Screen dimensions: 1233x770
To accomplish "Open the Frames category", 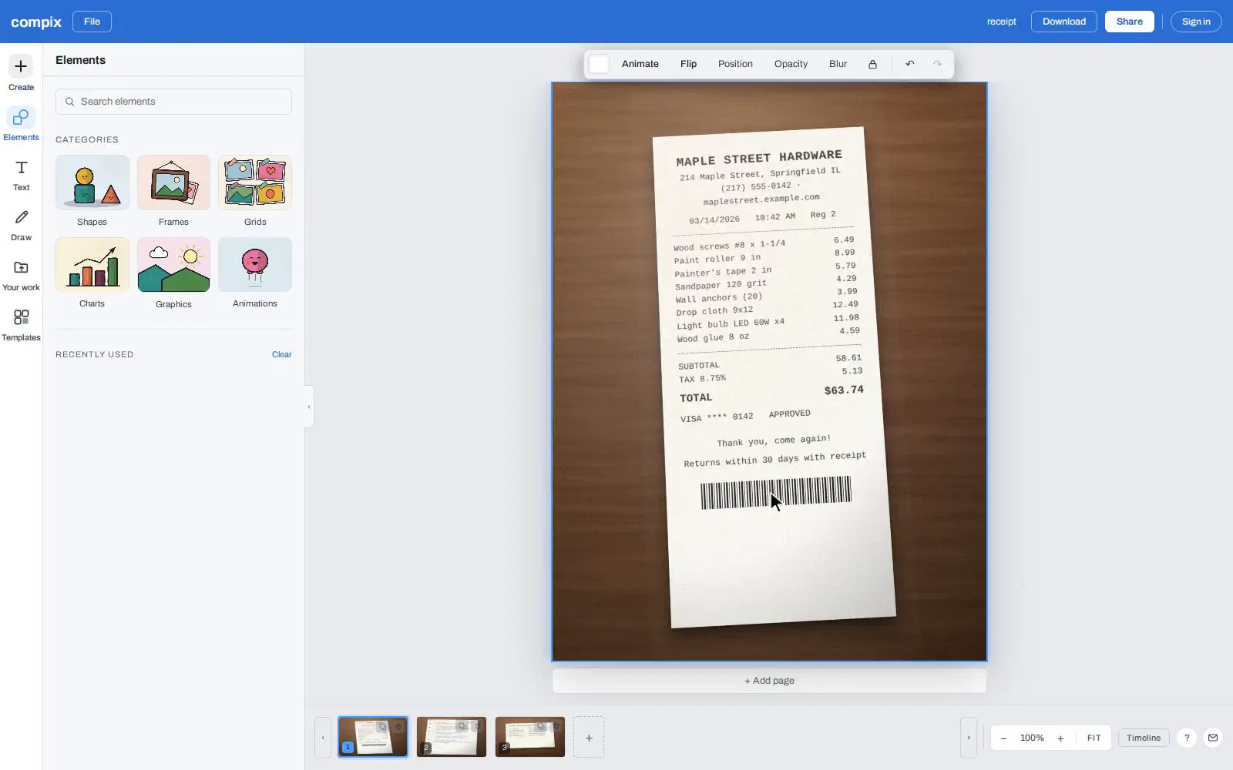I will (x=173, y=191).
